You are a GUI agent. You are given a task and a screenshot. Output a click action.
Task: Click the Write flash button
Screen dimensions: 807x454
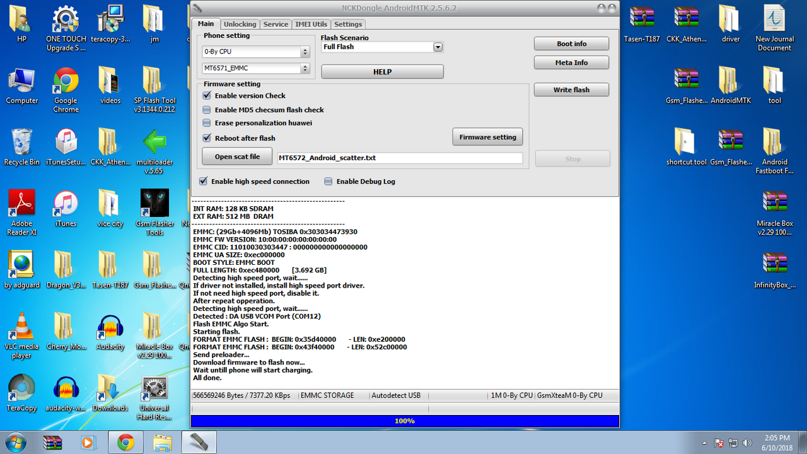571,90
